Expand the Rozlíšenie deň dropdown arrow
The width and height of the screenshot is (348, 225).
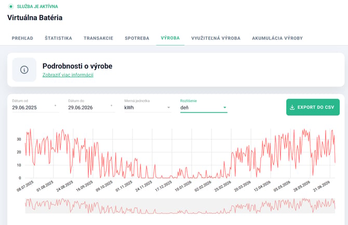click(x=224, y=107)
